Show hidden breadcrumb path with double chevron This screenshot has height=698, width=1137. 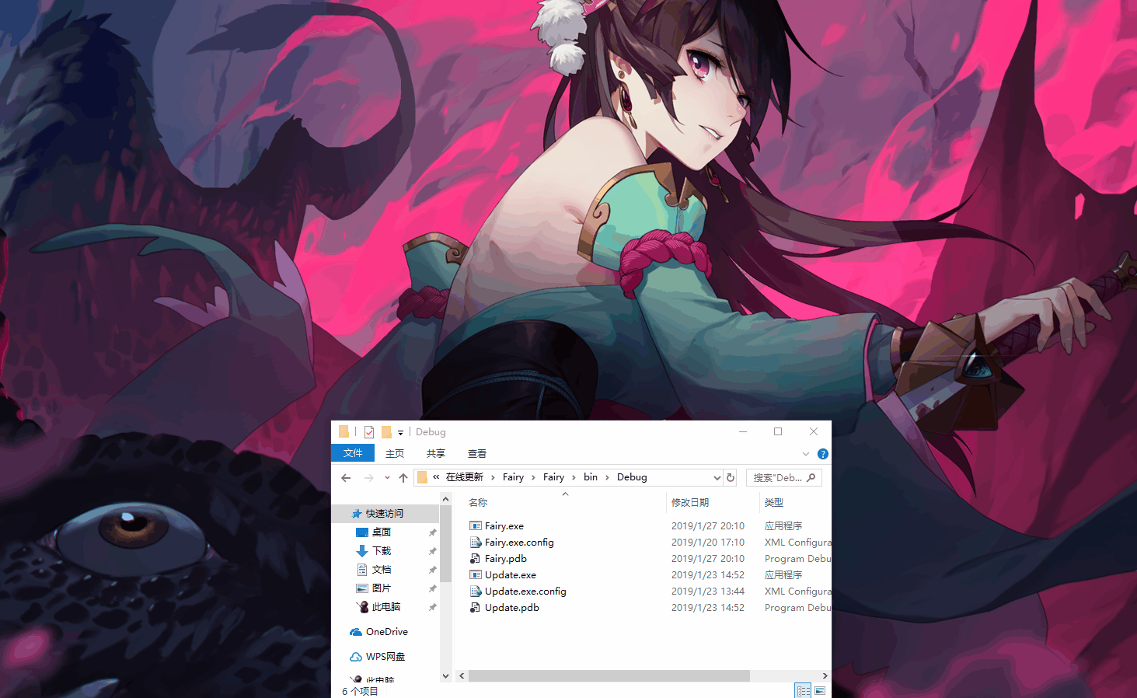436,477
